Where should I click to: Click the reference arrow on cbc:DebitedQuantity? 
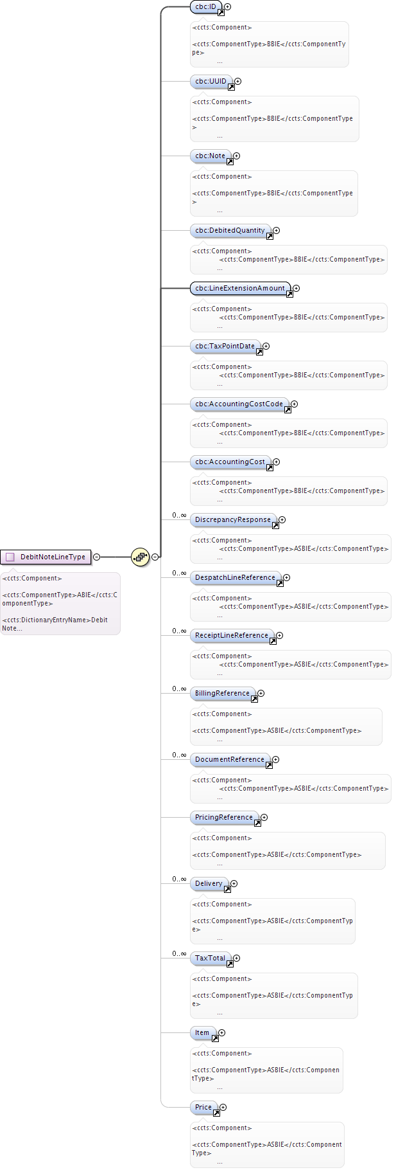[x=270, y=236]
